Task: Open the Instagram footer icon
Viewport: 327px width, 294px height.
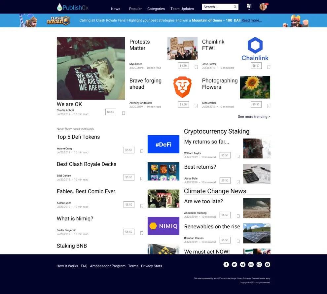Action: point(251,264)
